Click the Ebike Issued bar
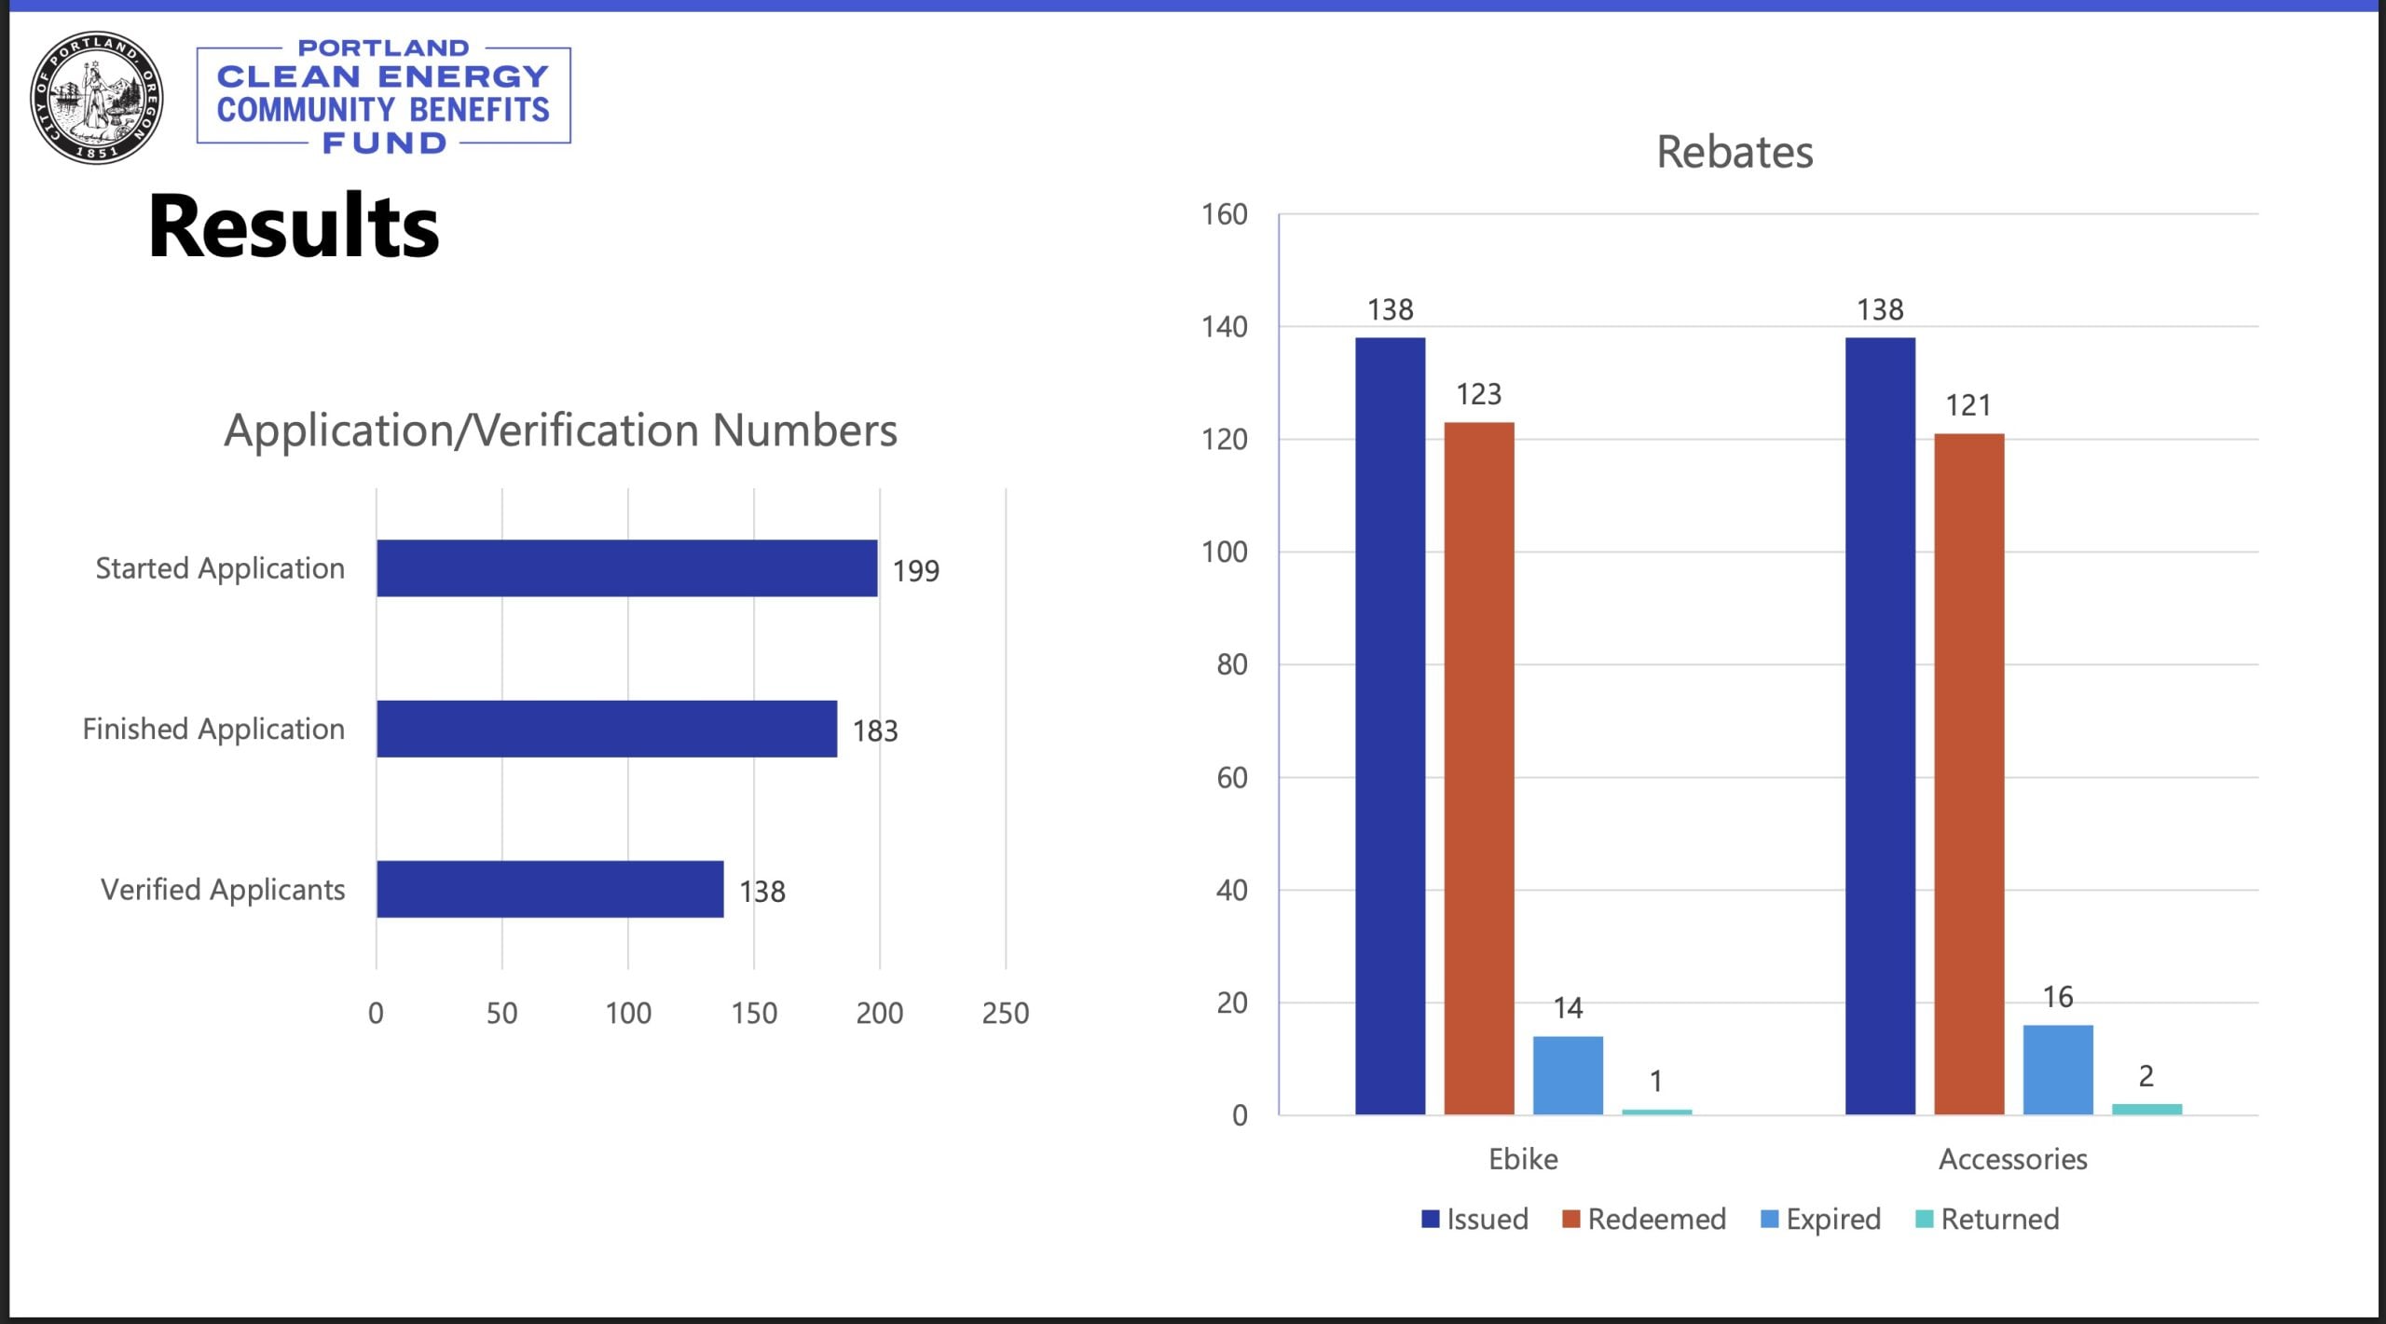 pos(1390,725)
